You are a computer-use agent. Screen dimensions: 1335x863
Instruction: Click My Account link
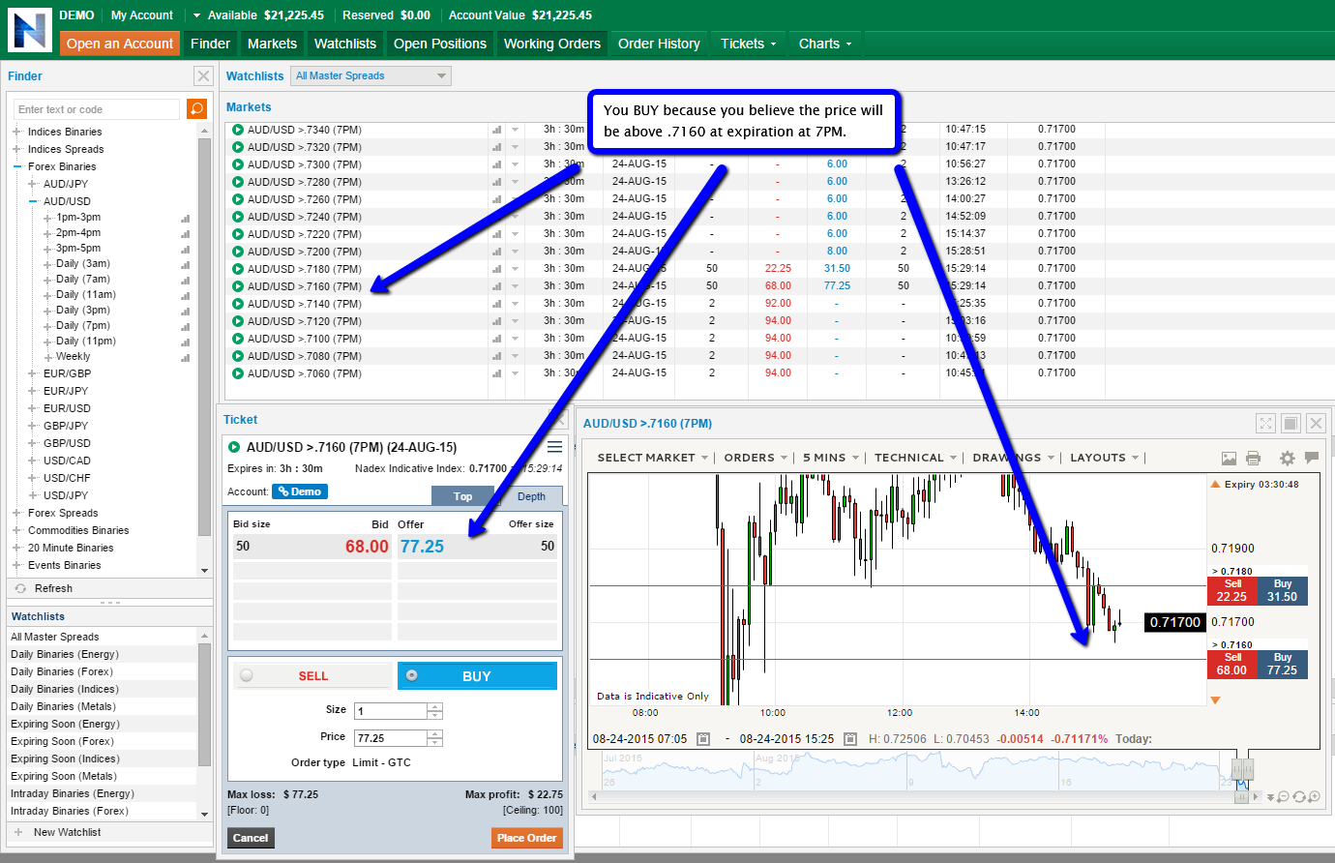[142, 15]
